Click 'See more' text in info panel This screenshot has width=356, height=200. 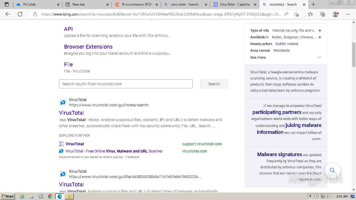pyautogui.click(x=258, y=57)
